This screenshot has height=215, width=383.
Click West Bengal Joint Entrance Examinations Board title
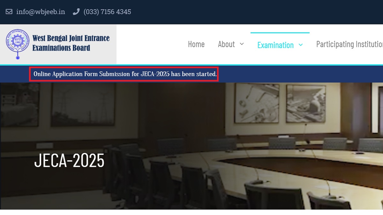click(71, 43)
